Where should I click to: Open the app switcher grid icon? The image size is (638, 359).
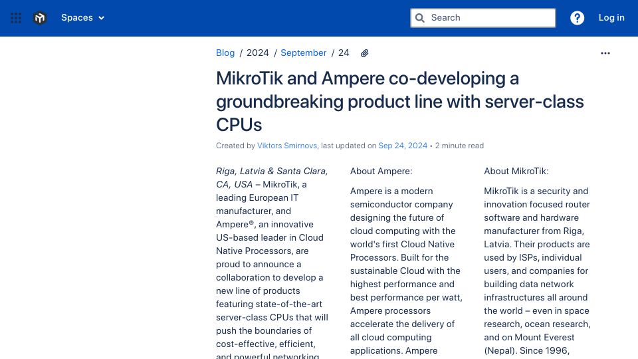point(16,18)
